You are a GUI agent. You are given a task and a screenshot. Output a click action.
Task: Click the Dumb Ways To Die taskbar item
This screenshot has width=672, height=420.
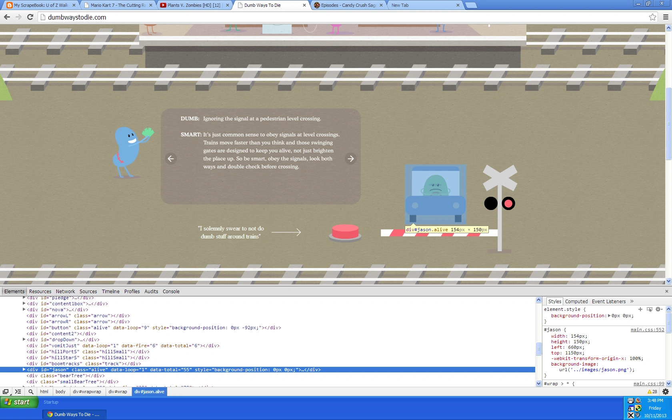[74, 414]
